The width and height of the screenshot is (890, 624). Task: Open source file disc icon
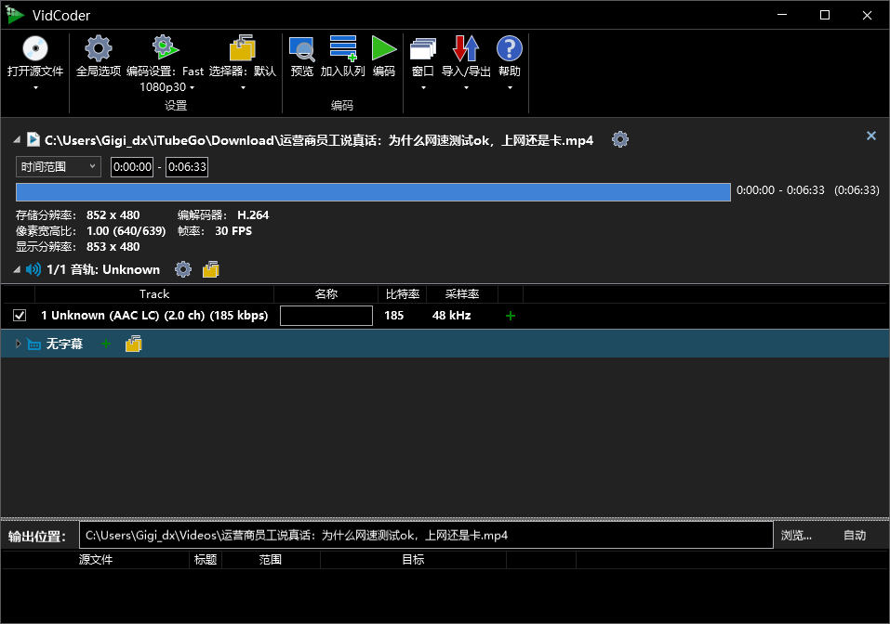pos(35,48)
